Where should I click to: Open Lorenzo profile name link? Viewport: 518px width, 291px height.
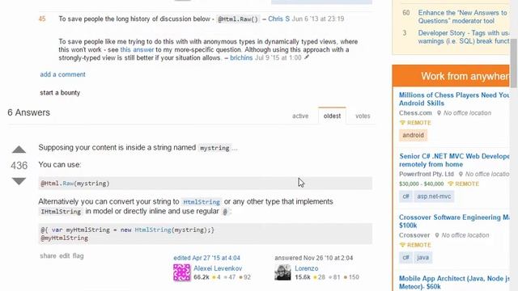click(307, 268)
